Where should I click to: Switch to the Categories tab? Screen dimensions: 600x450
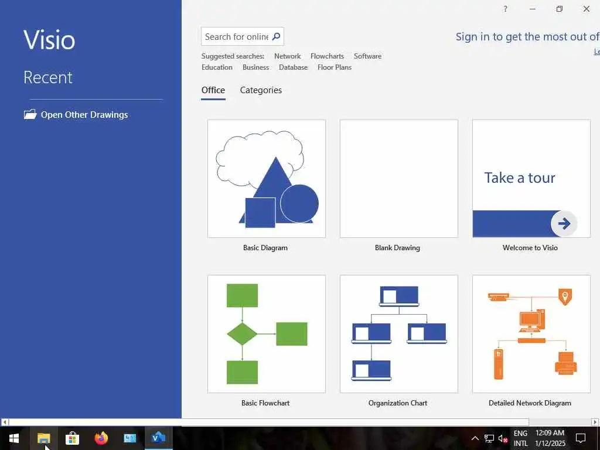click(261, 90)
